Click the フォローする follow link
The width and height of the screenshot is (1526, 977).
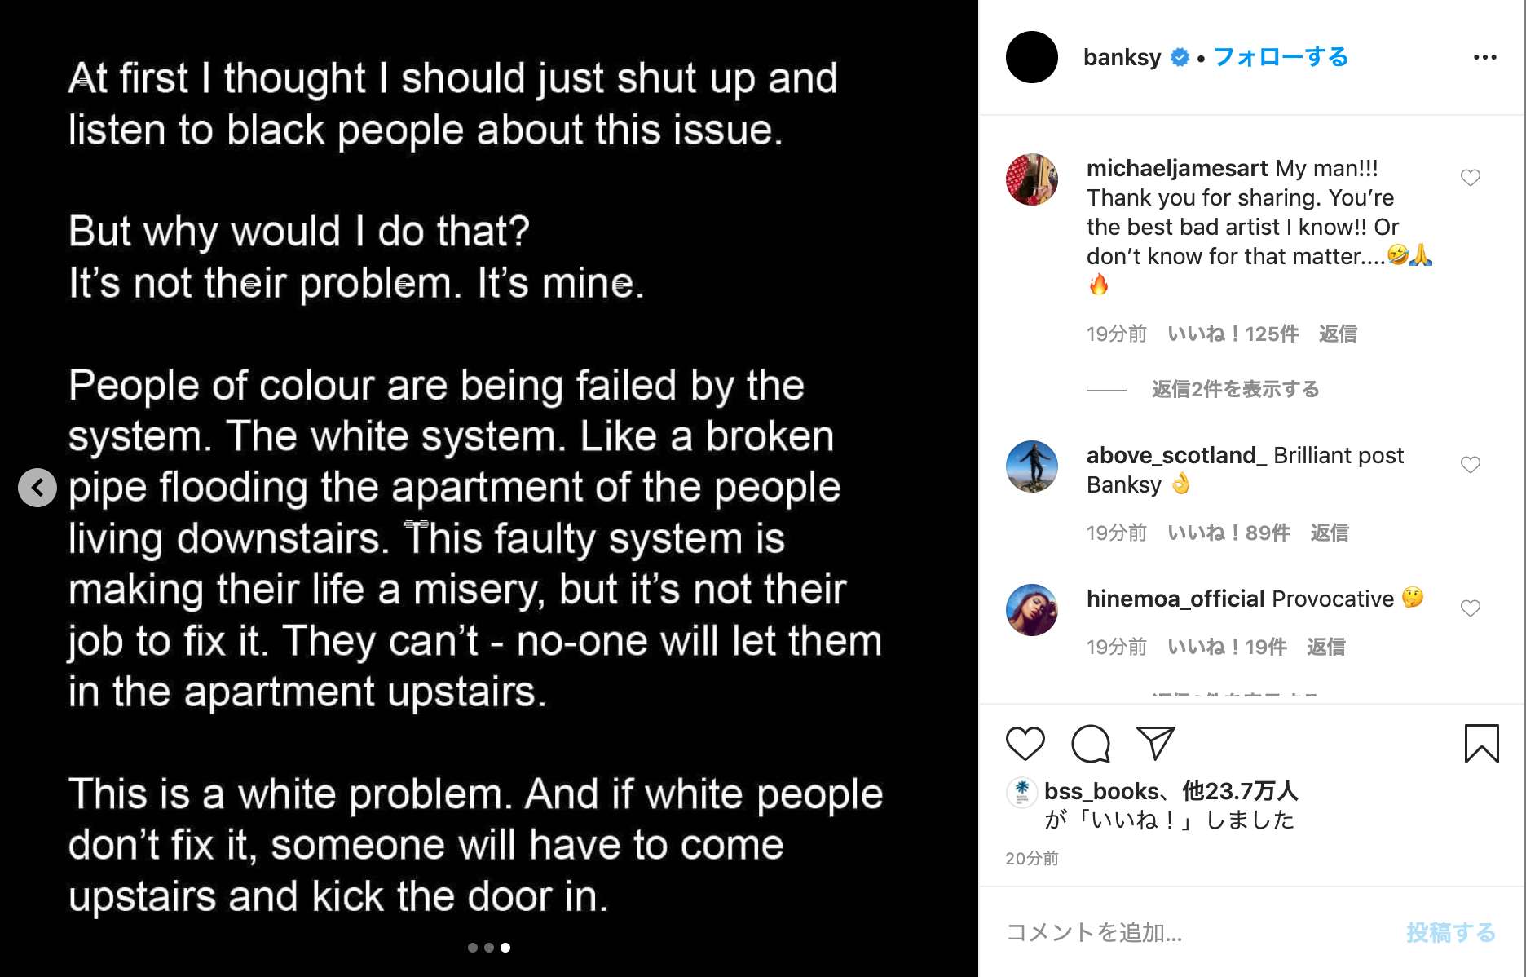(1281, 57)
